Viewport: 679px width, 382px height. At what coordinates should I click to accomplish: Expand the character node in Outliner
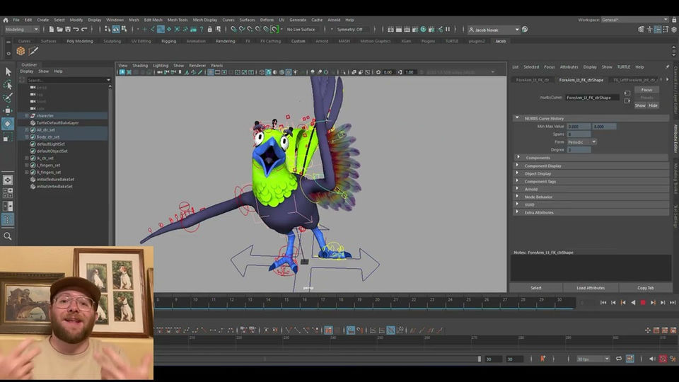click(x=27, y=115)
